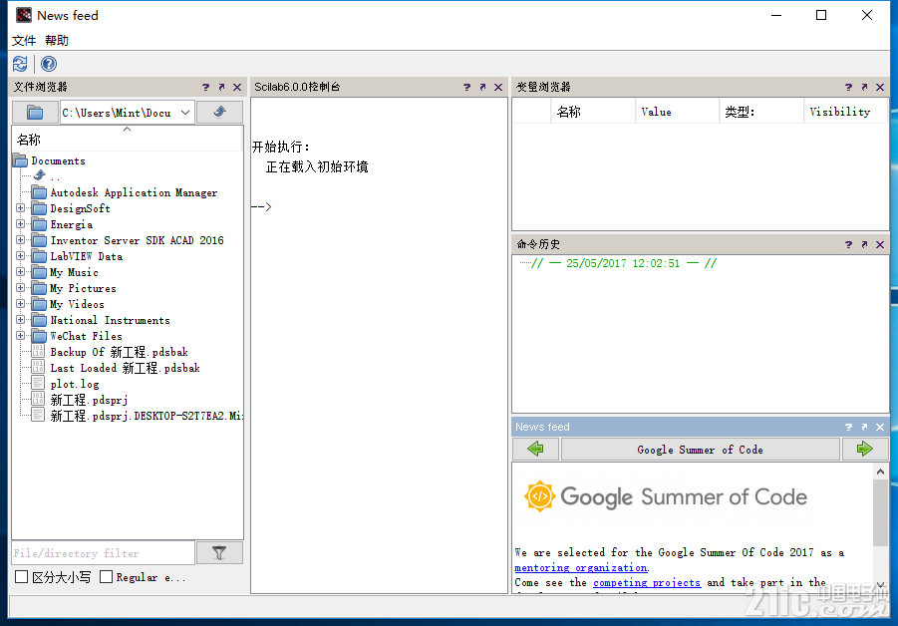The width and height of the screenshot is (898, 626).
Task: Expand the My Music folder
Action: click(21, 272)
